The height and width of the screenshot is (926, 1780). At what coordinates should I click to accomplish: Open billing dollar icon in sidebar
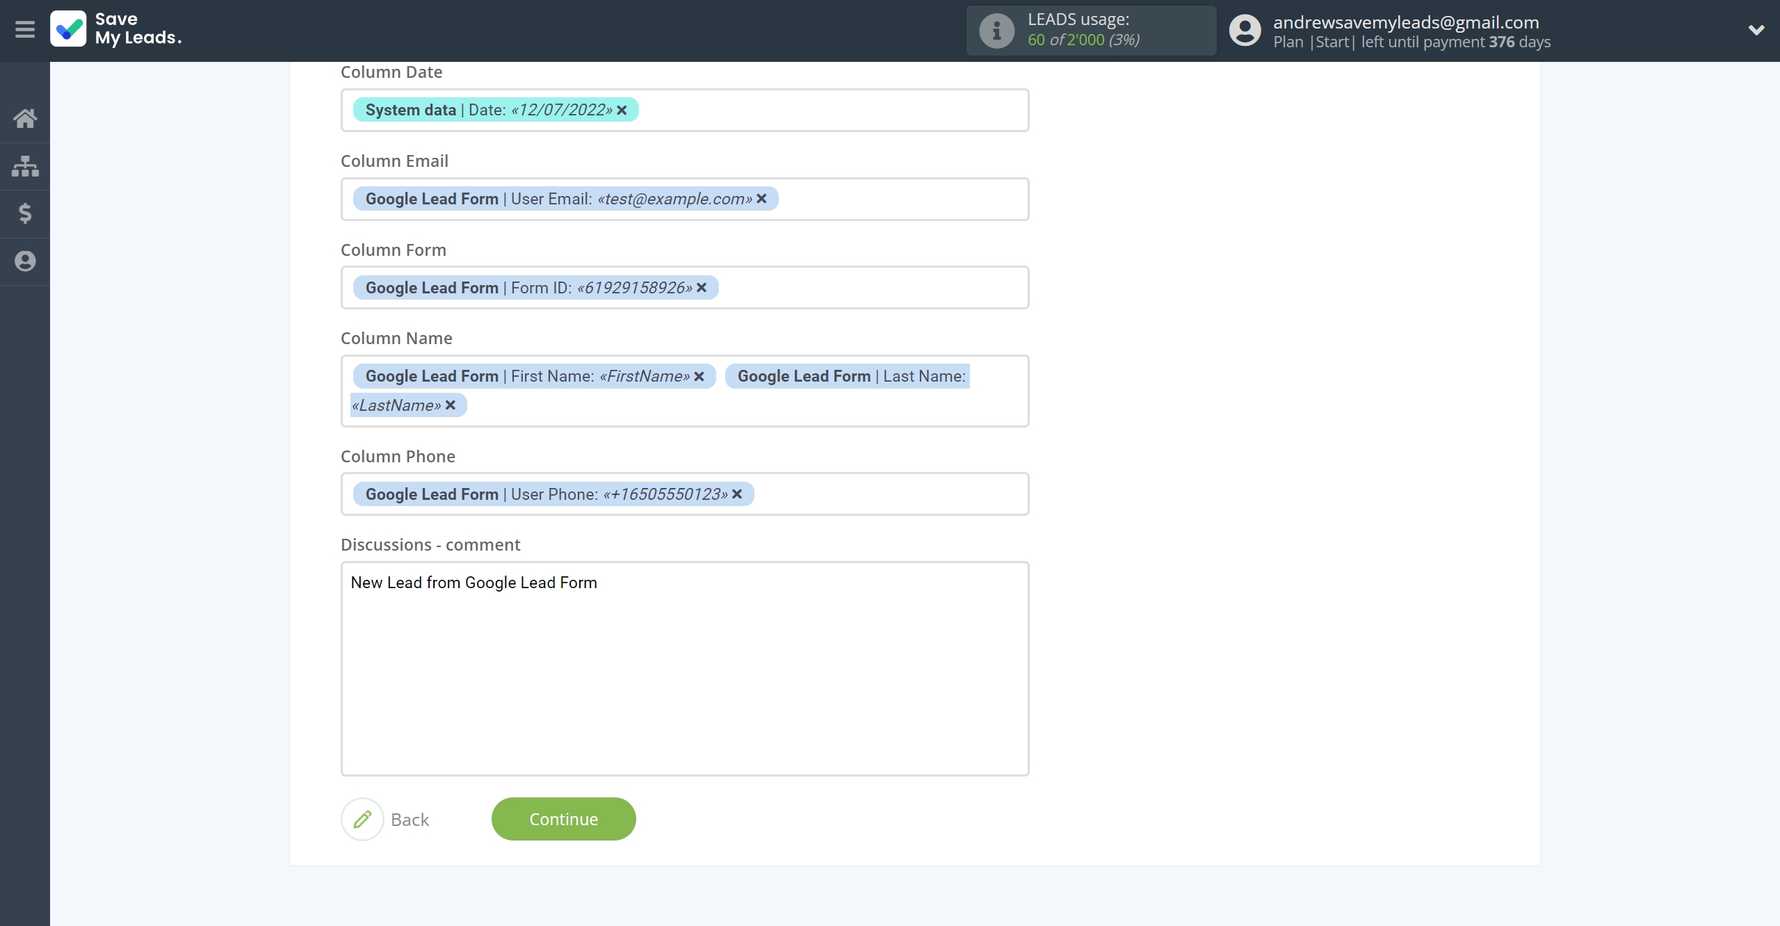25,213
